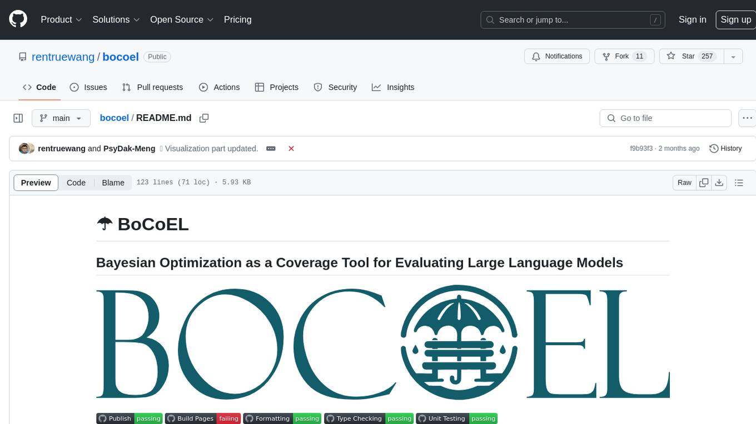Select the Blame view

[113, 183]
